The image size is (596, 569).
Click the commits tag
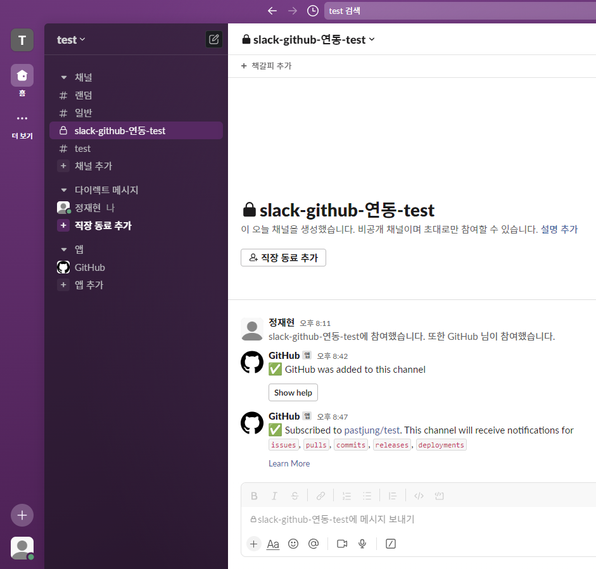point(351,445)
